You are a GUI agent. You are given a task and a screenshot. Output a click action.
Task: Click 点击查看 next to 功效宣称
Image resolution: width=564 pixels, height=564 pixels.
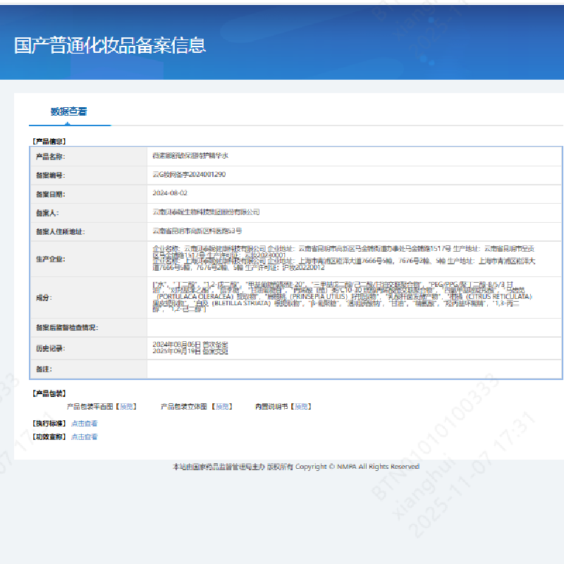84,437
